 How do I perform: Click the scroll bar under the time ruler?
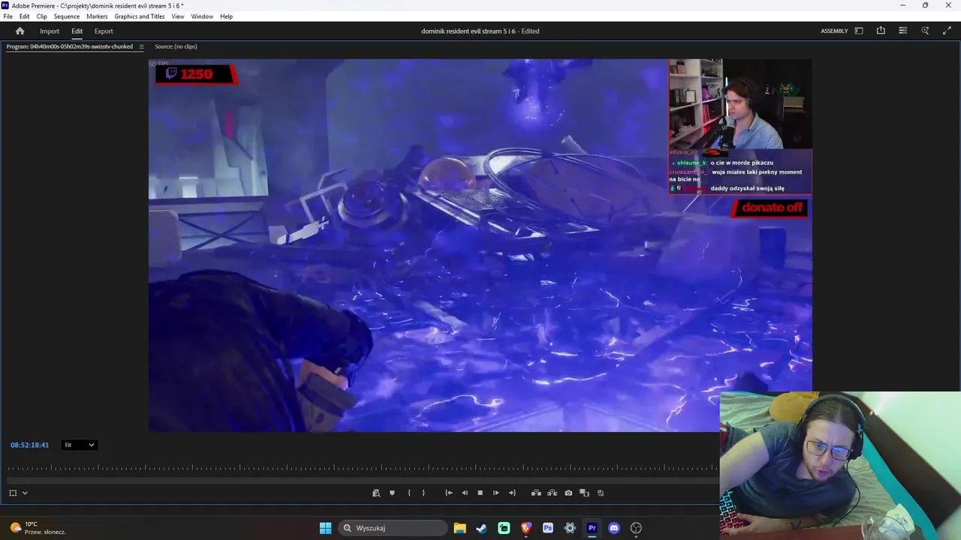[363, 480]
